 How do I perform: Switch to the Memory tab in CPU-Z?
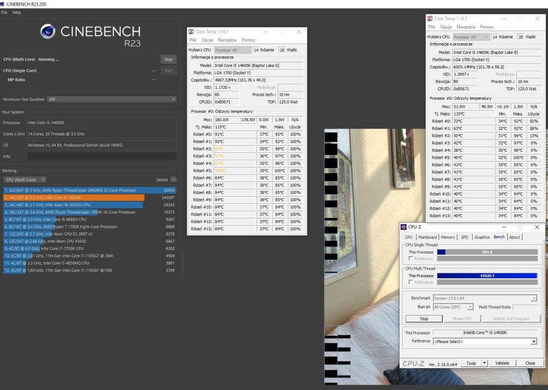click(448, 237)
